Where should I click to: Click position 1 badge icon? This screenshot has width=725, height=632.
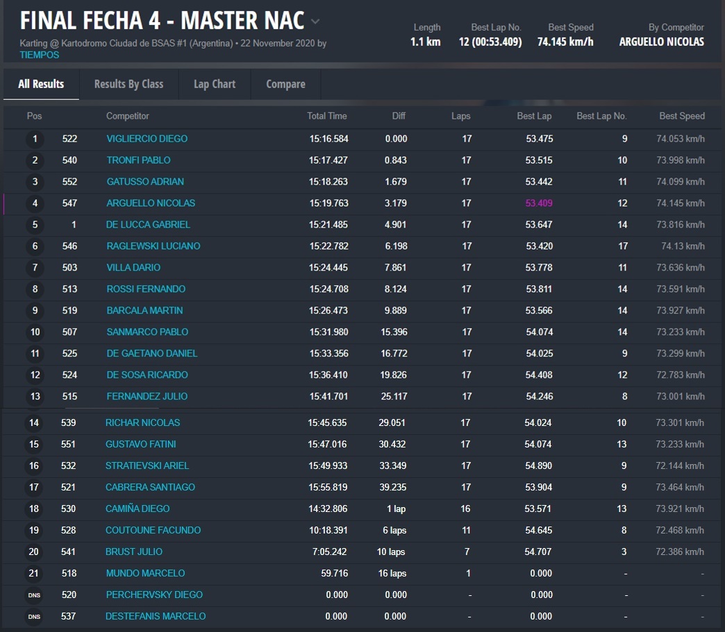(x=35, y=139)
